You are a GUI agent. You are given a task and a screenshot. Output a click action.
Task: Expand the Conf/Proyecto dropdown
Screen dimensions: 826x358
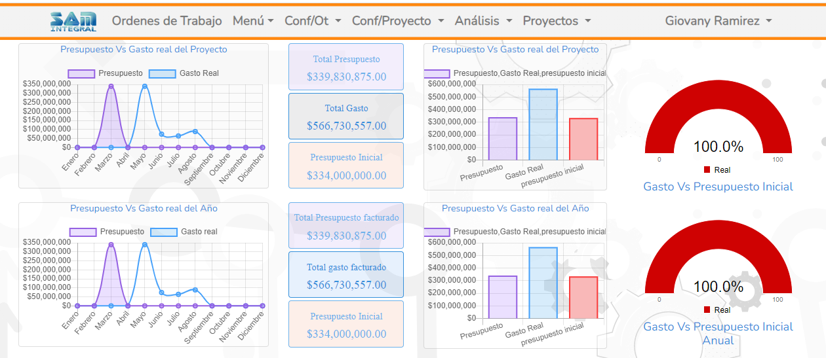point(398,21)
